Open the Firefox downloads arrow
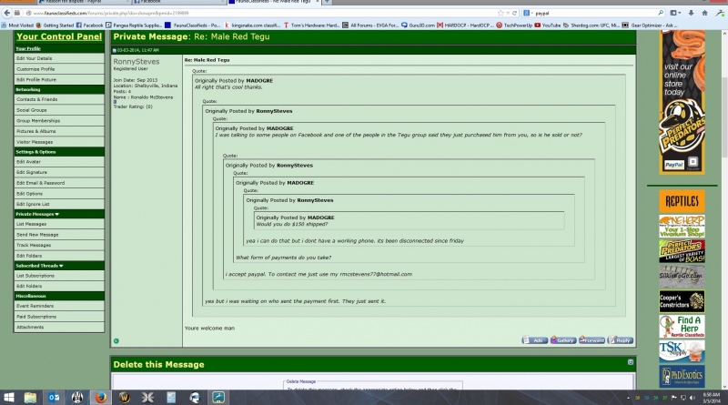Image resolution: width=728 pixels, height=405 pixels. (x=691, y=13)
